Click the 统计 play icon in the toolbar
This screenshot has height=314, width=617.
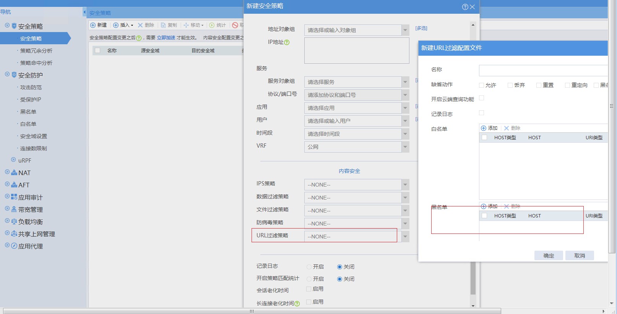[x=212, y=25]
